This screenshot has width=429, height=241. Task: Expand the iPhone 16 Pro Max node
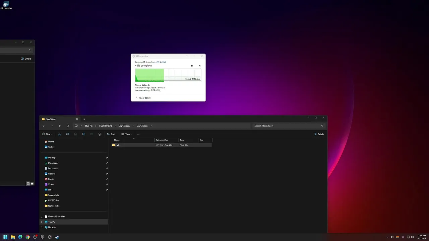tap(42, 217)
